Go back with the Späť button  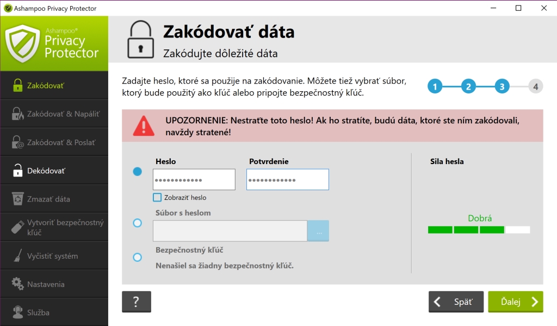(x=456, y=302)
